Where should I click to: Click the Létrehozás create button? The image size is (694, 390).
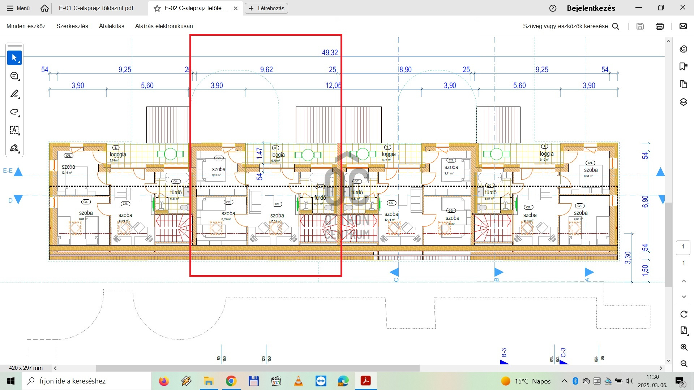point(266,8)
